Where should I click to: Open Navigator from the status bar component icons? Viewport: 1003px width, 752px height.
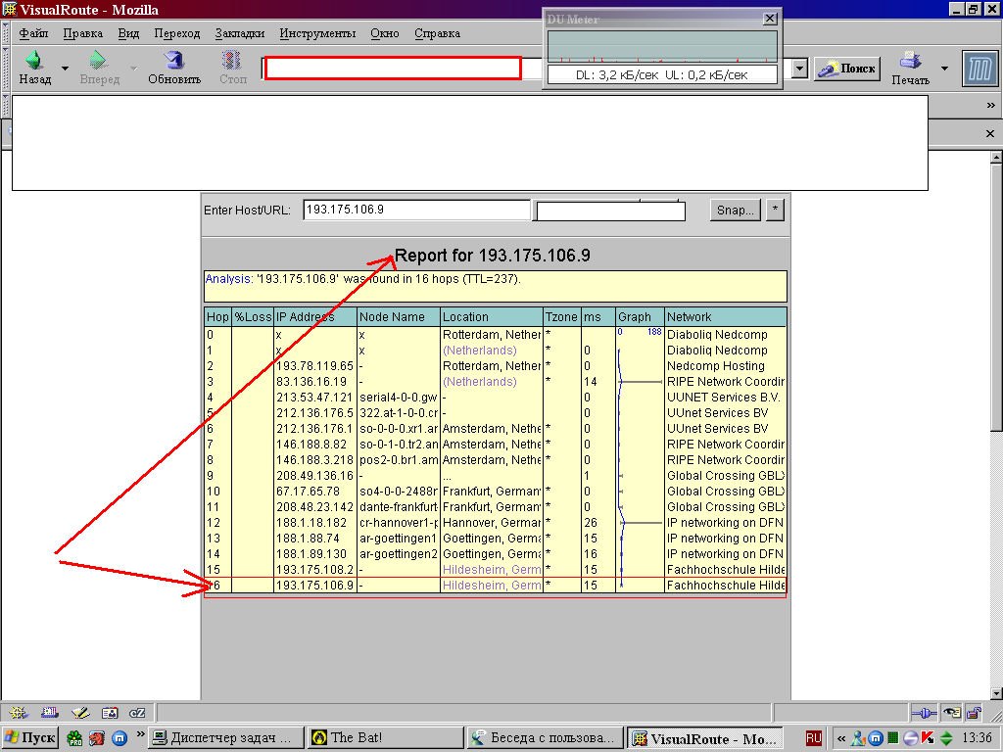click(x=19, y=713)
